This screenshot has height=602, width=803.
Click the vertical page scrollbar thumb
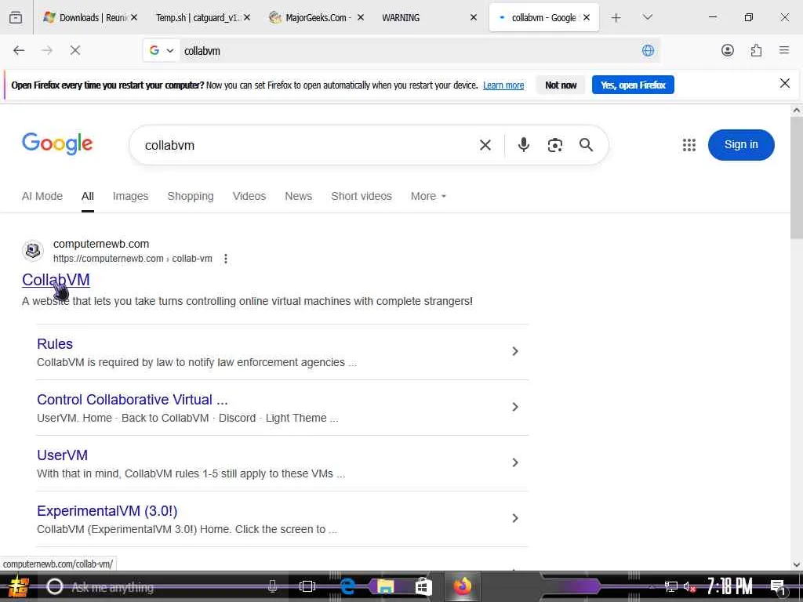tap(797, 176)
